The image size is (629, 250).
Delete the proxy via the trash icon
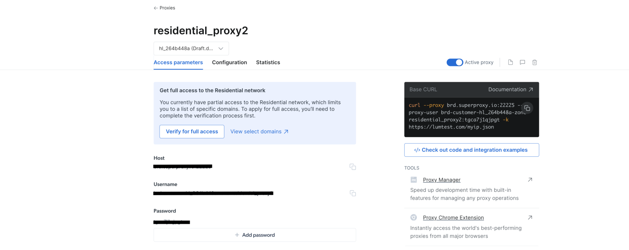pos(534,62)
